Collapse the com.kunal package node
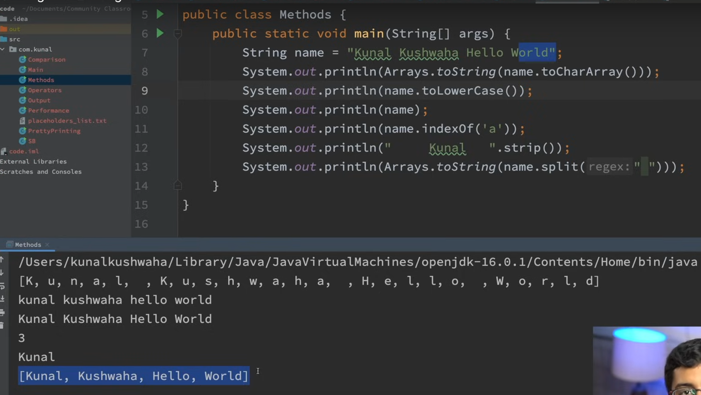 pyautogui.click(x=3, y=49)
